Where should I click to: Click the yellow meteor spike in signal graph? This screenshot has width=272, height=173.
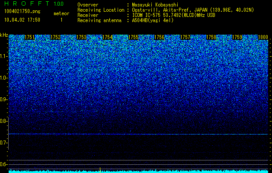100,170
